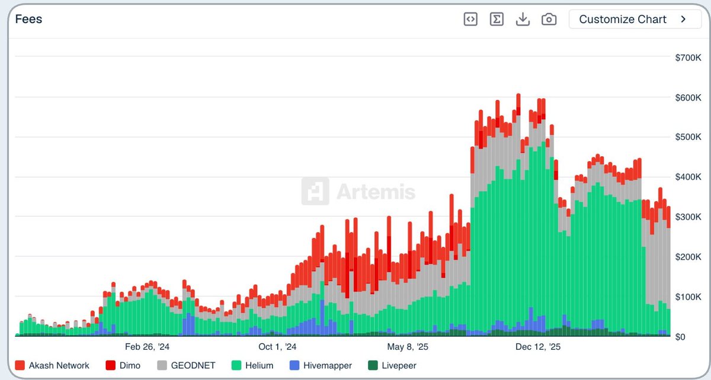The image size is (711, 380).
Task: Toggle Hivemapper legend color swatch
Action: (294, 365)
